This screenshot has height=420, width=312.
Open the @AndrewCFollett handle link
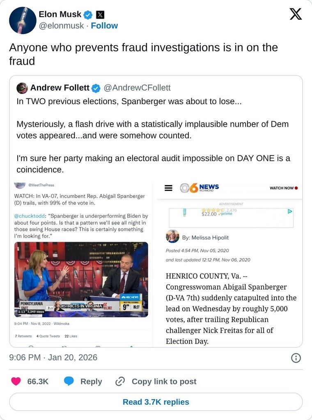137,88
